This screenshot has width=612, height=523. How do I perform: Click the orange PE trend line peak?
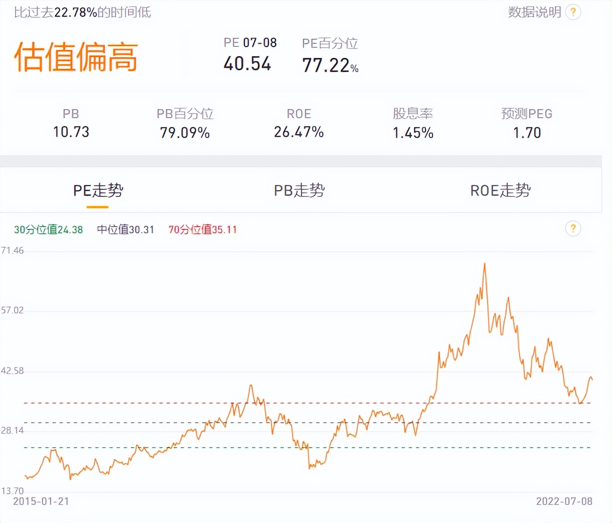pos(485,264)
